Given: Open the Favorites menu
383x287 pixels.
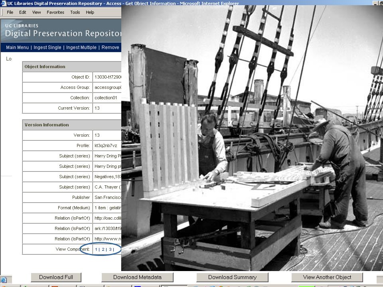Looking at the screenshot, I should point(55,12).
